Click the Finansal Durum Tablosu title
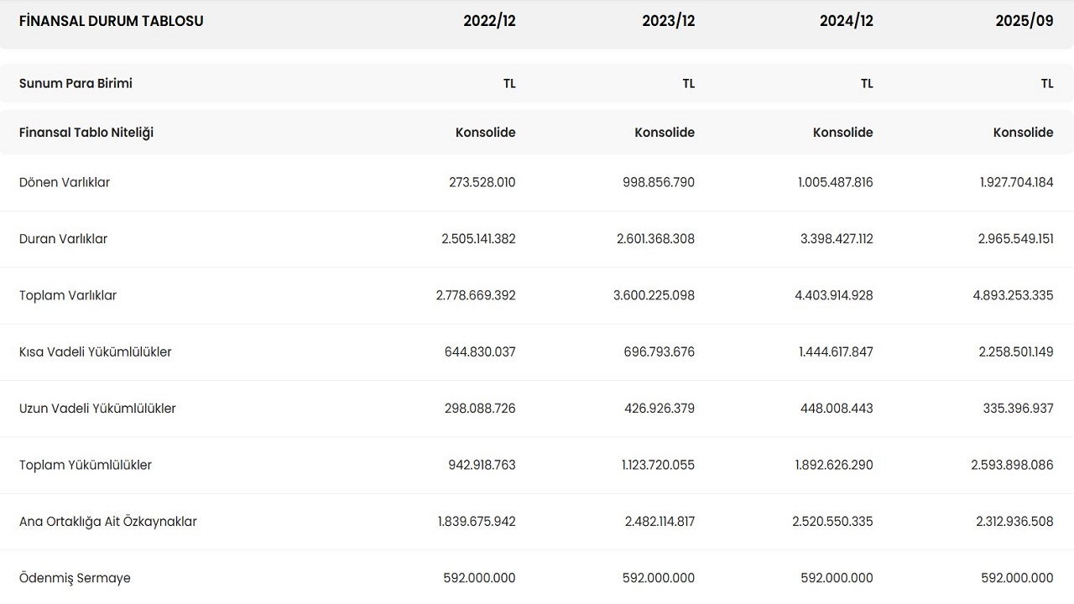 (x=111, y=21)
